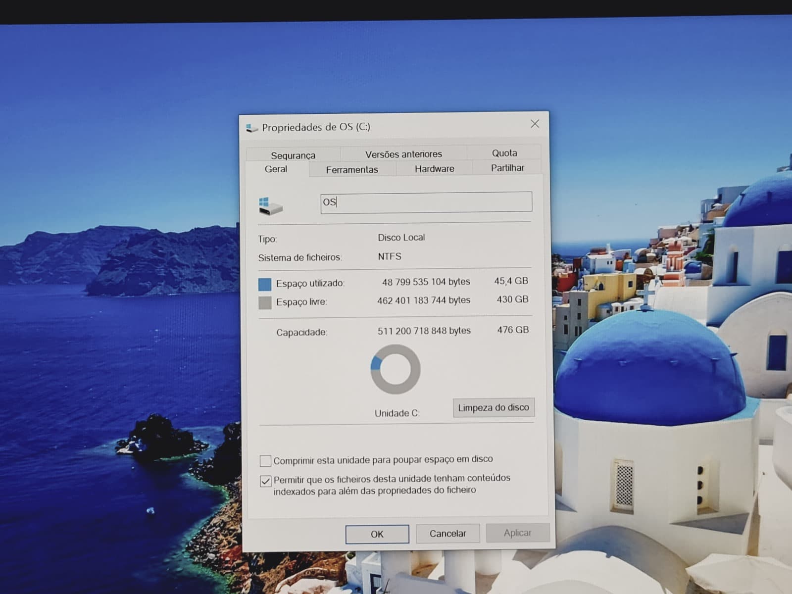Enable Comprimir esta unidade checkbox
The height and width of the screenshot is (594, 792).
point(265,461)
